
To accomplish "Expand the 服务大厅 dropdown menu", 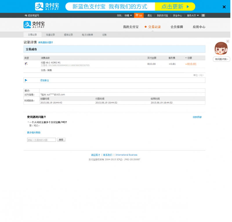I will coord(193,15).
